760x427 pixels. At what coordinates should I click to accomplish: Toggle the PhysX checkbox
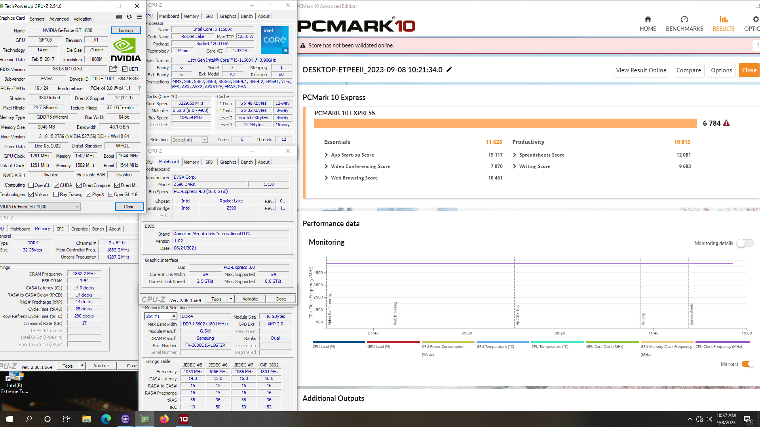tap(88, 195)
